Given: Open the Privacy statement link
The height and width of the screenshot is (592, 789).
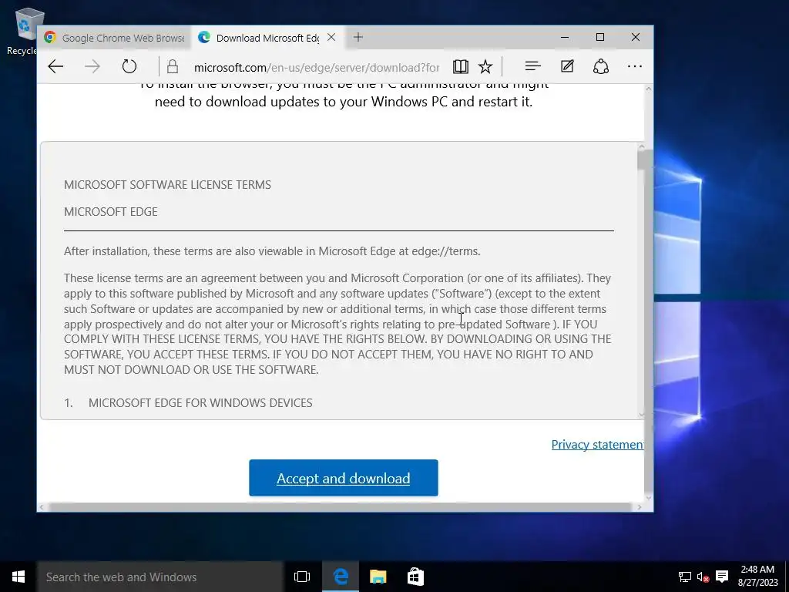Looking at the screenshot, I should tap(597, 445).
